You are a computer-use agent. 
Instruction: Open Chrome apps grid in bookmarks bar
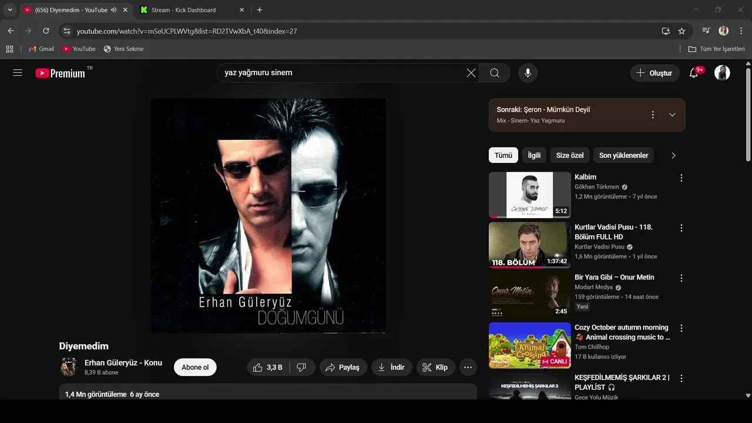(x=9, y=49)
